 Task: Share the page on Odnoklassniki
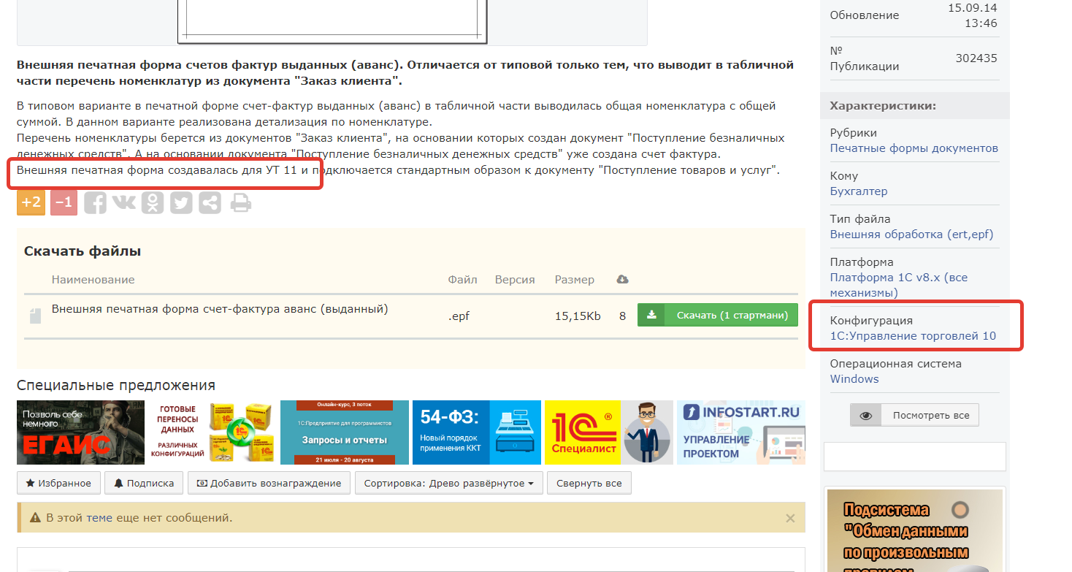pyautogui.click(x=153, y=202)
